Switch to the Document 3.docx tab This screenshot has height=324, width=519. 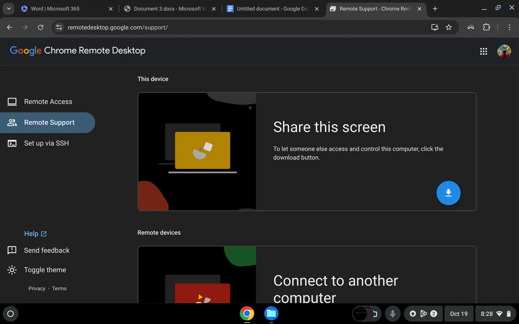click(170, 9)
